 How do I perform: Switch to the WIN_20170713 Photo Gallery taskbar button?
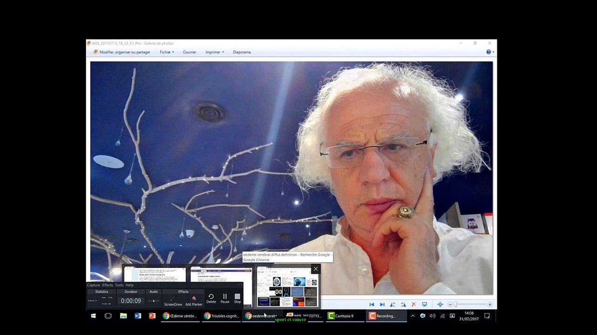(x=304, y=316)
